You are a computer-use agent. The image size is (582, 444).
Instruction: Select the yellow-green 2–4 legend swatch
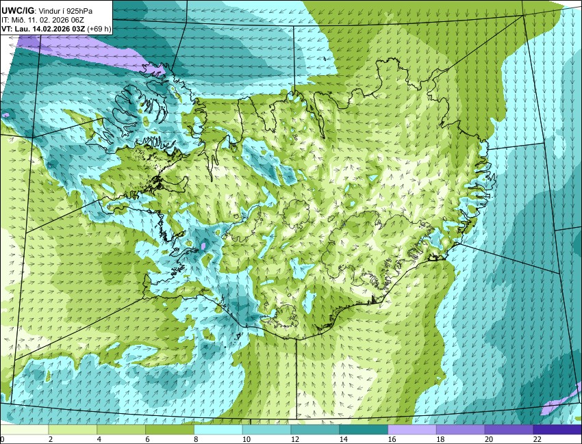pos(73,430)
